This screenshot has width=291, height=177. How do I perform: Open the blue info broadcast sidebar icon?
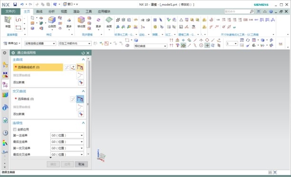[5, 107]
